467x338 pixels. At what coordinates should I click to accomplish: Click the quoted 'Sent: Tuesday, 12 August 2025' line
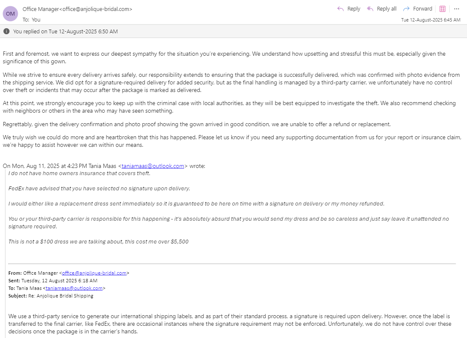coord(53,281)
